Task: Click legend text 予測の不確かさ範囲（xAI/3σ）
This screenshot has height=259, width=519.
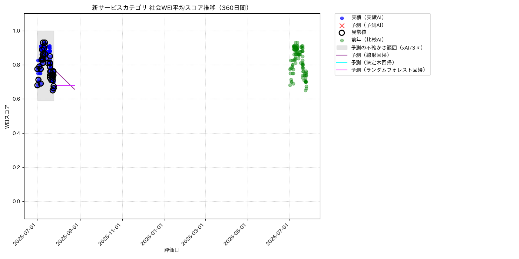Action: click(x=388, y=47)
